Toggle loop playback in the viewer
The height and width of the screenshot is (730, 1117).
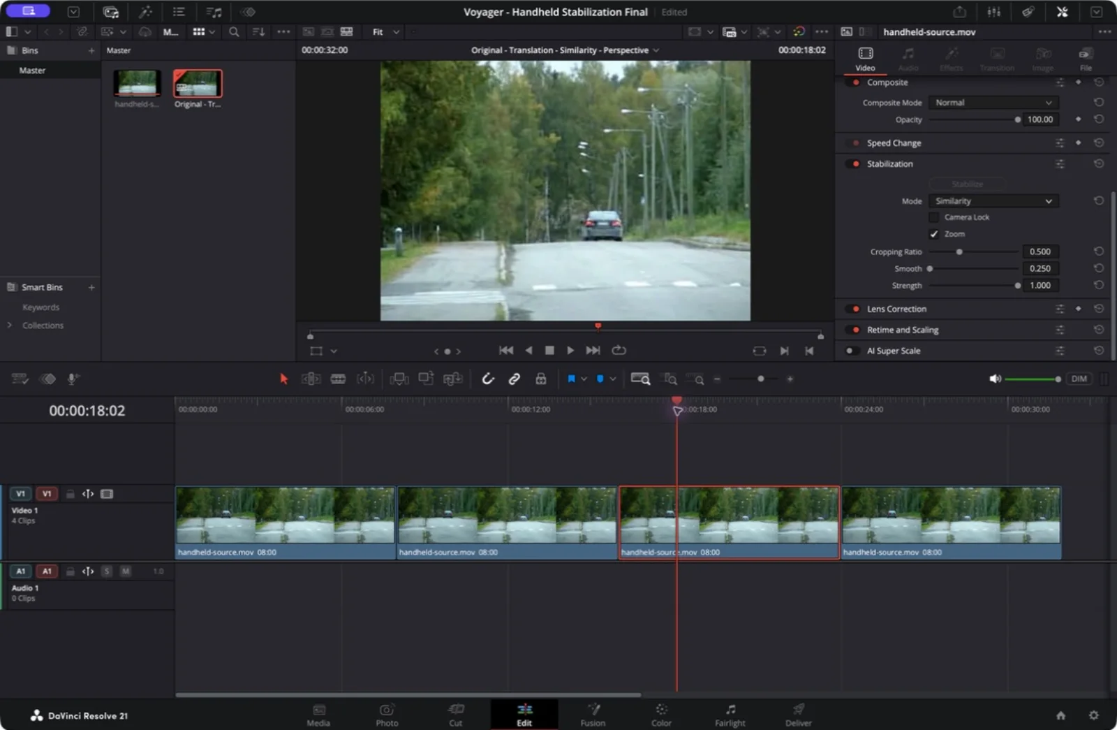coord(619,351)
